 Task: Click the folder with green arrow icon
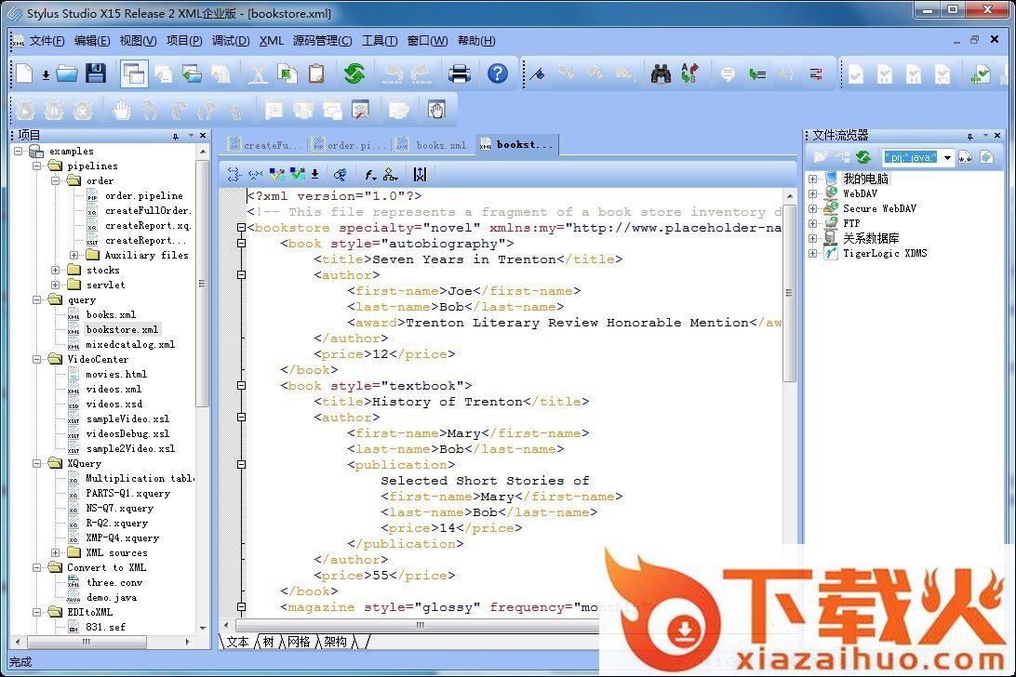[x=192, y=73]
